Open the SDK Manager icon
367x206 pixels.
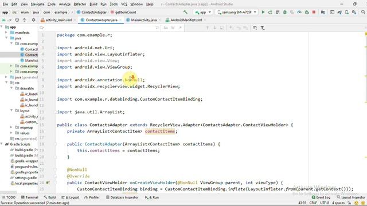[354, 12]
